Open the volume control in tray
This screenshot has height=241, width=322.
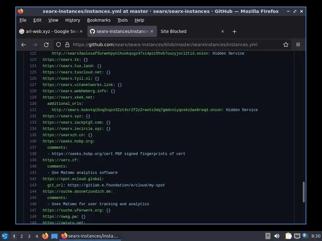[277, 236]
